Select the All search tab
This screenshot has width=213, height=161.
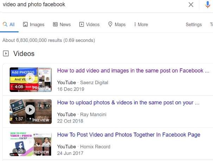click(9, 24)
